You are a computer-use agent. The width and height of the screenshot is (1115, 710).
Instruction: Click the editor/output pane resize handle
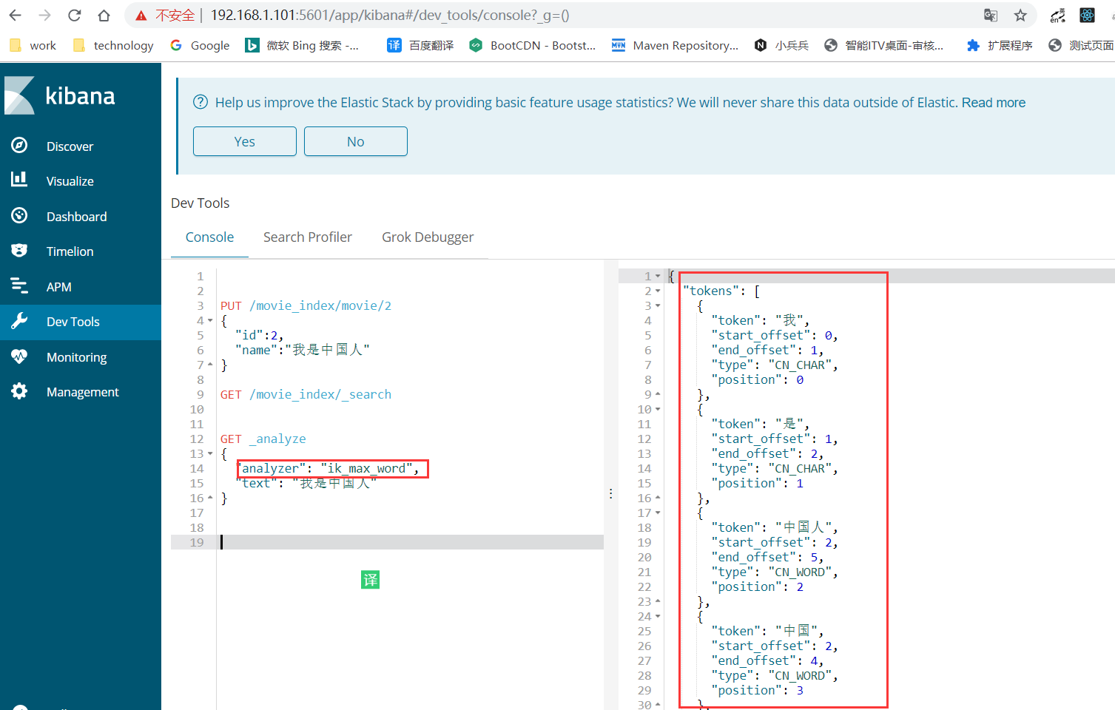pos(610,493)
